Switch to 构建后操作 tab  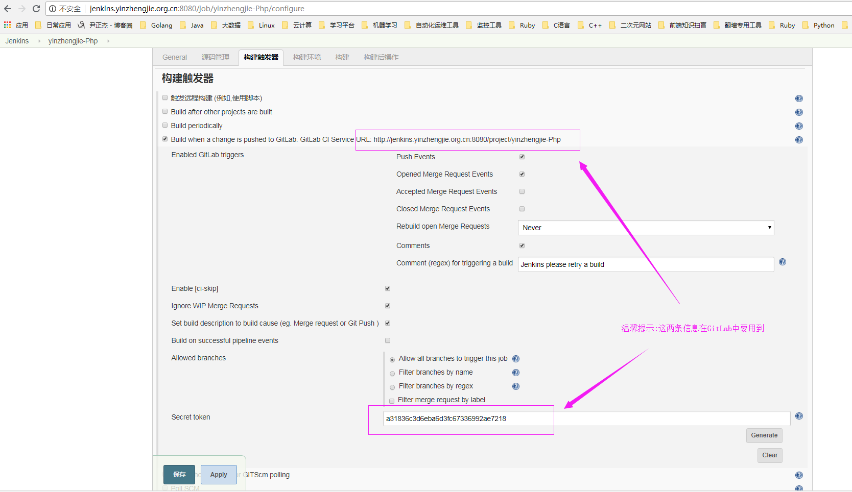[x=381, y=57]
